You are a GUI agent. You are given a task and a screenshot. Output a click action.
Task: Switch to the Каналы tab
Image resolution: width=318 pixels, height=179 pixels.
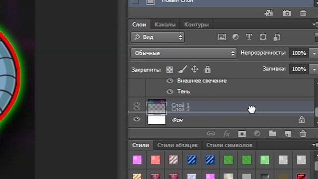click(165, 24)
